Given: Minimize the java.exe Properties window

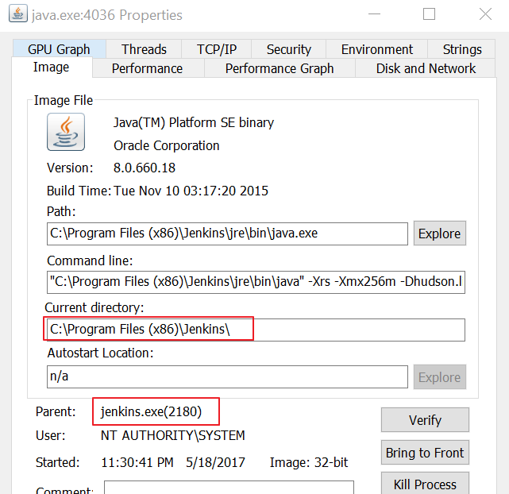Looking at the screenshot, I should [x=374, y=14].
